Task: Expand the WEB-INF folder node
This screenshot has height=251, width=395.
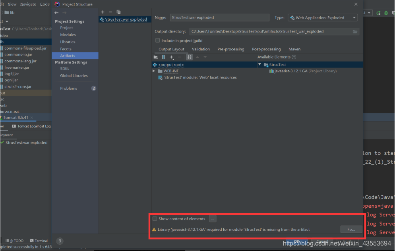Action: (154, 71)
